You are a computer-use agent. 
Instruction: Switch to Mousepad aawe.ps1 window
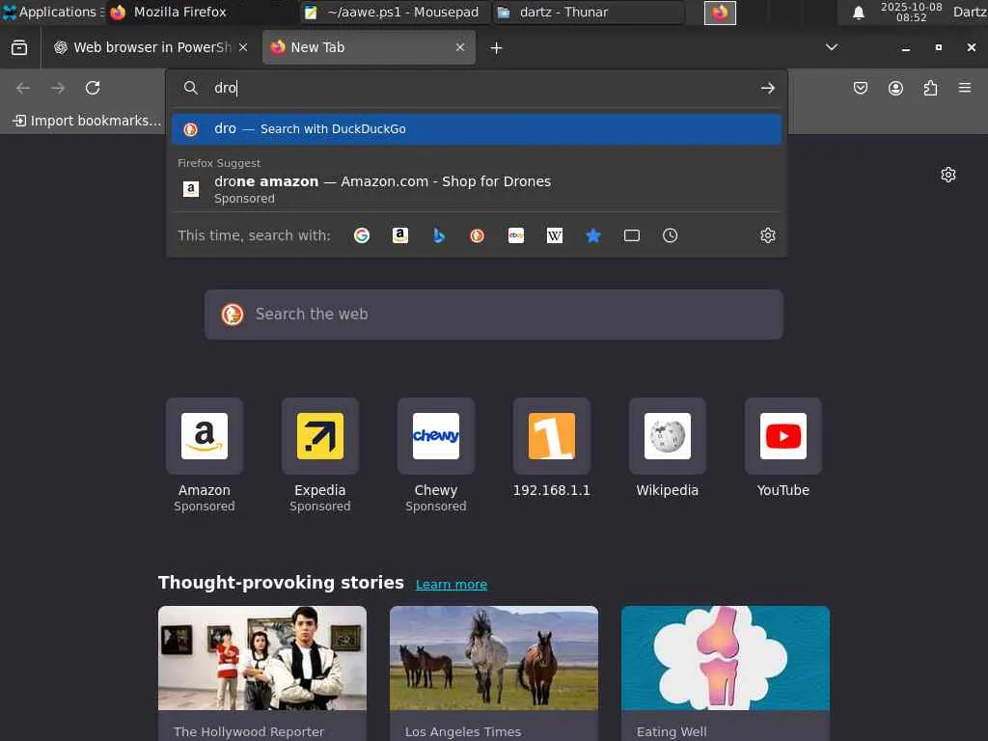point(394,12)
